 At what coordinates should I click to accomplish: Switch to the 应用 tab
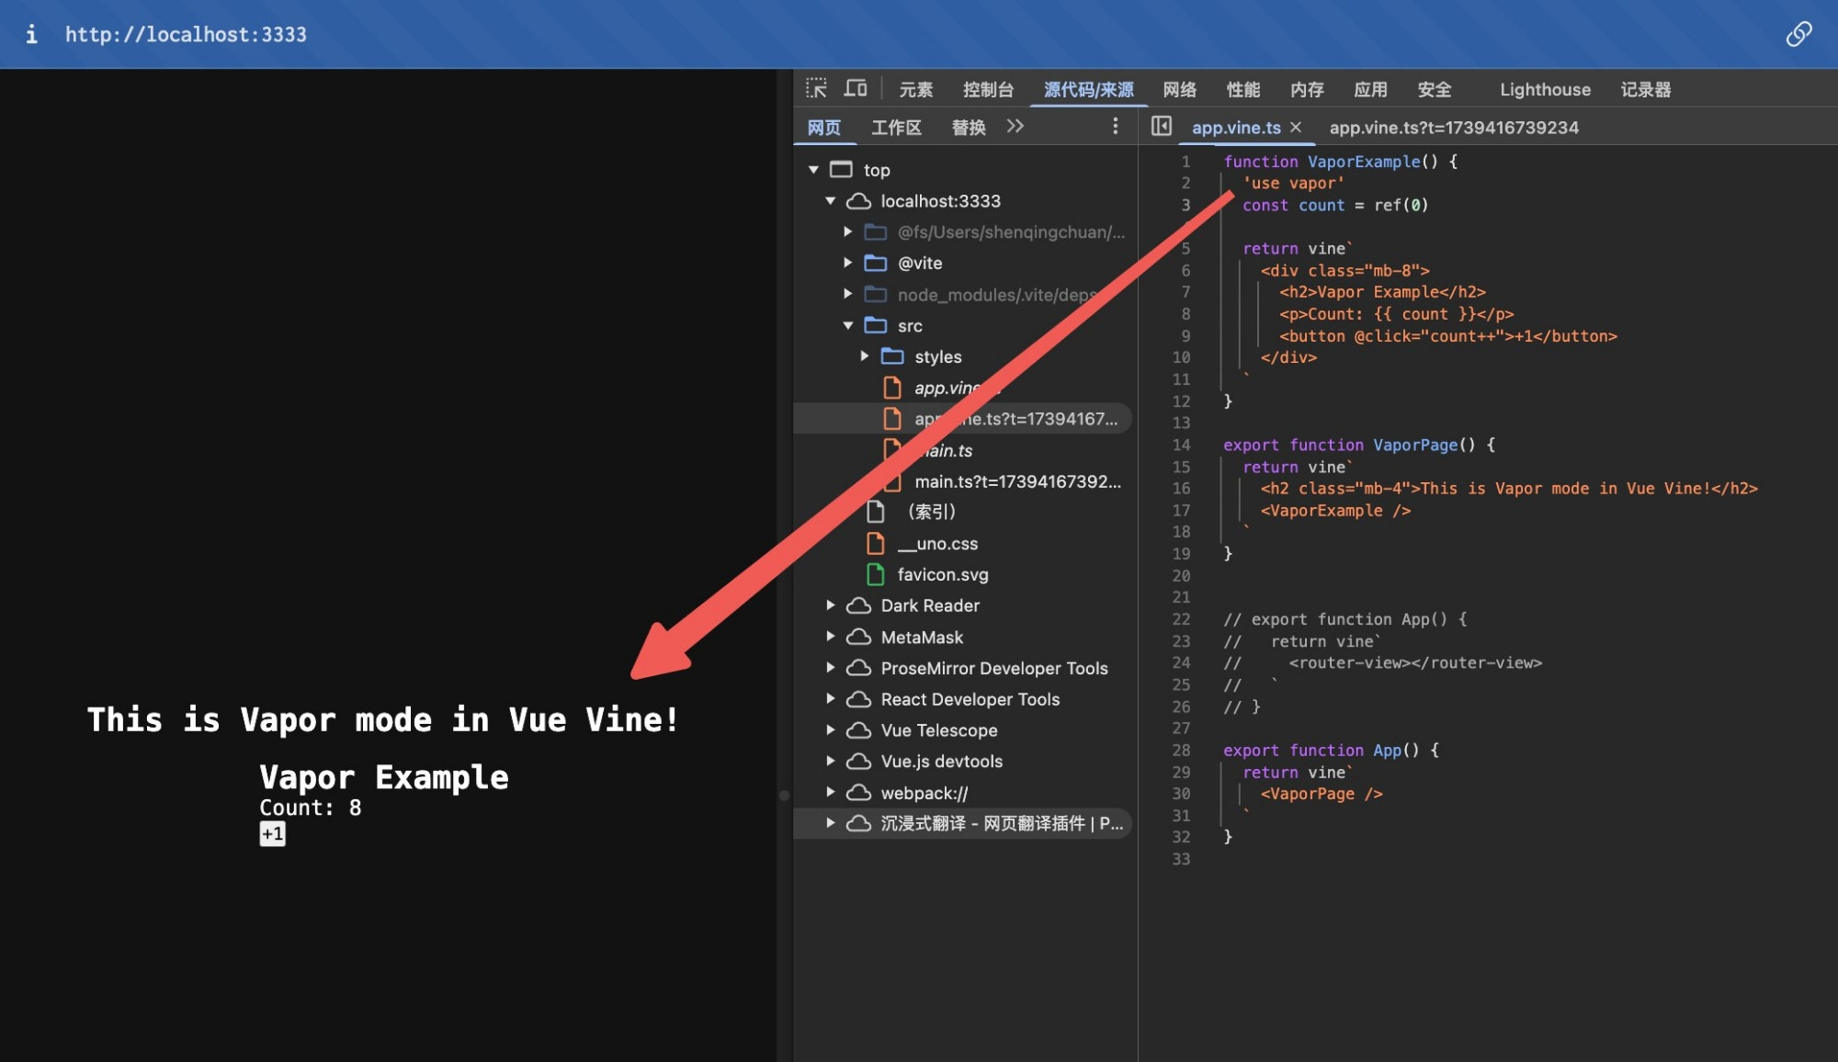coord(1370,89)
